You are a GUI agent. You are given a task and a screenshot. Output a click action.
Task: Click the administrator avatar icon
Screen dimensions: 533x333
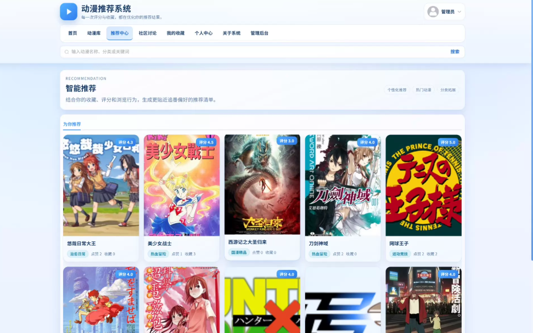coord(433,12)
